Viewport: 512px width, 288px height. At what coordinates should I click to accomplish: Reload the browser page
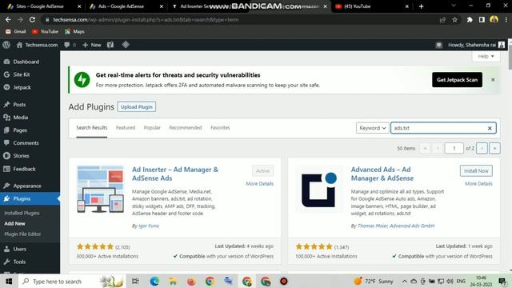(32, 19)
